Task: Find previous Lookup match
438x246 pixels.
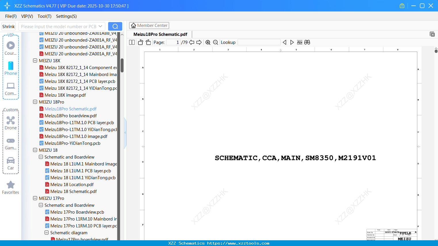Action: click(284, 42)
